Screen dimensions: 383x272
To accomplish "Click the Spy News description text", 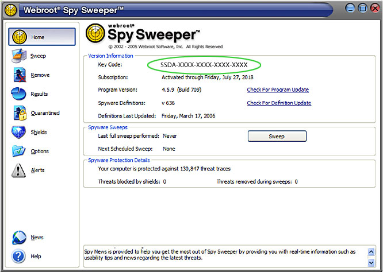I will [x=220, y=255].
